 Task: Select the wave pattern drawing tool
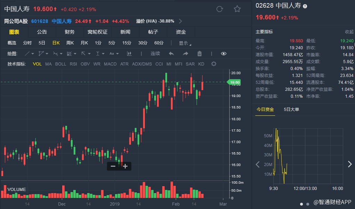coord(55,53)
